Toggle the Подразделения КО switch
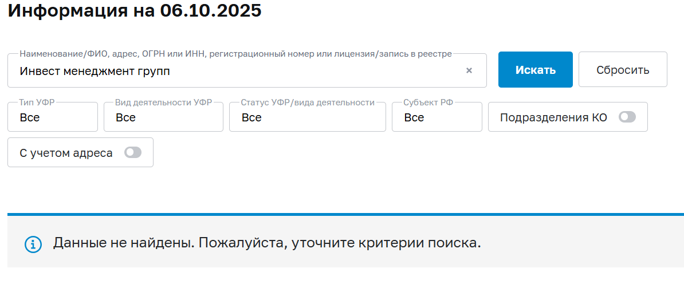 point(627,117)
